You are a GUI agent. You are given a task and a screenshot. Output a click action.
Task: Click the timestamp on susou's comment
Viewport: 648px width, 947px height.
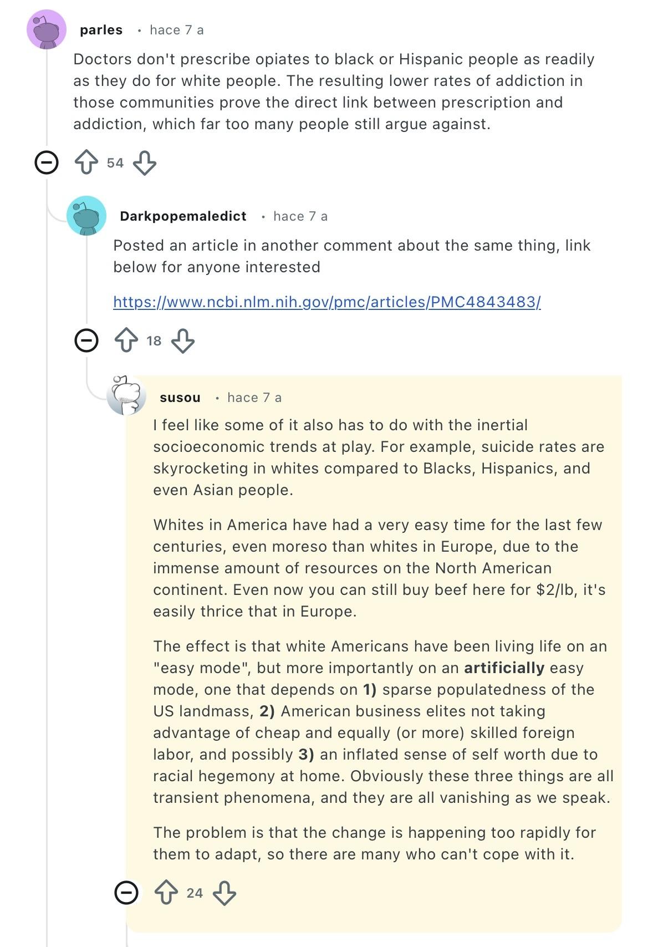(x=254, y=398)
